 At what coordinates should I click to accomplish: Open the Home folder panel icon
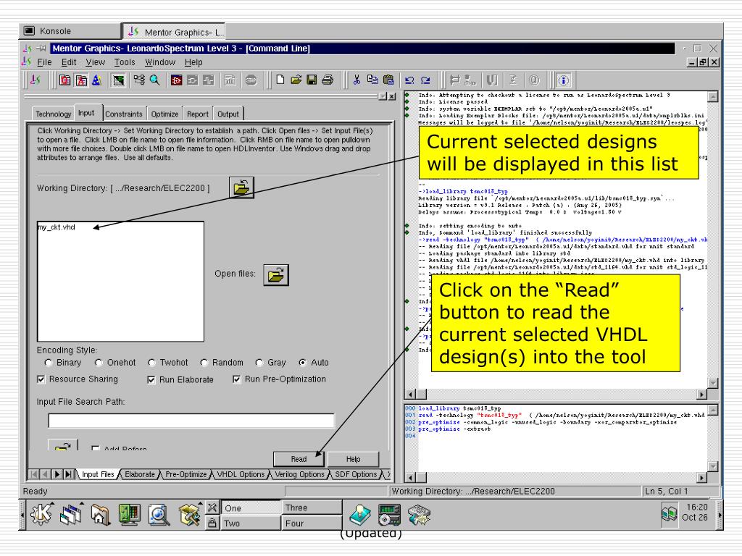[x=100, y=515]
